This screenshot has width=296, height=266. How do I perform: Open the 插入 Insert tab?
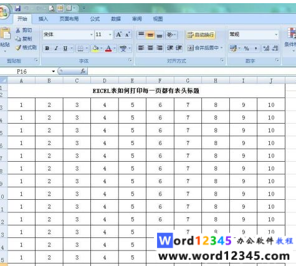point(43,19)
